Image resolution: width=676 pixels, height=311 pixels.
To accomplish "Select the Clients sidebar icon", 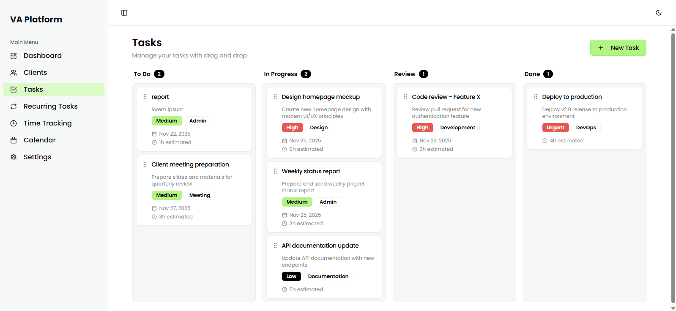I will point(14,72).
